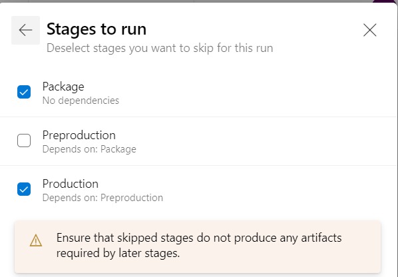The height and width of the screenshot is (277, 398).
Task: Click the Deselect stages subtitle text
Action: 160,48
